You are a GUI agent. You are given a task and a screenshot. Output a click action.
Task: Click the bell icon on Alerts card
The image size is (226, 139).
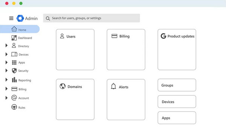tap(113, 86)
